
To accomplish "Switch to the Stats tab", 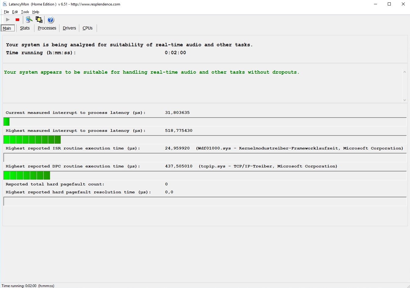I will (x=25, y=28).
